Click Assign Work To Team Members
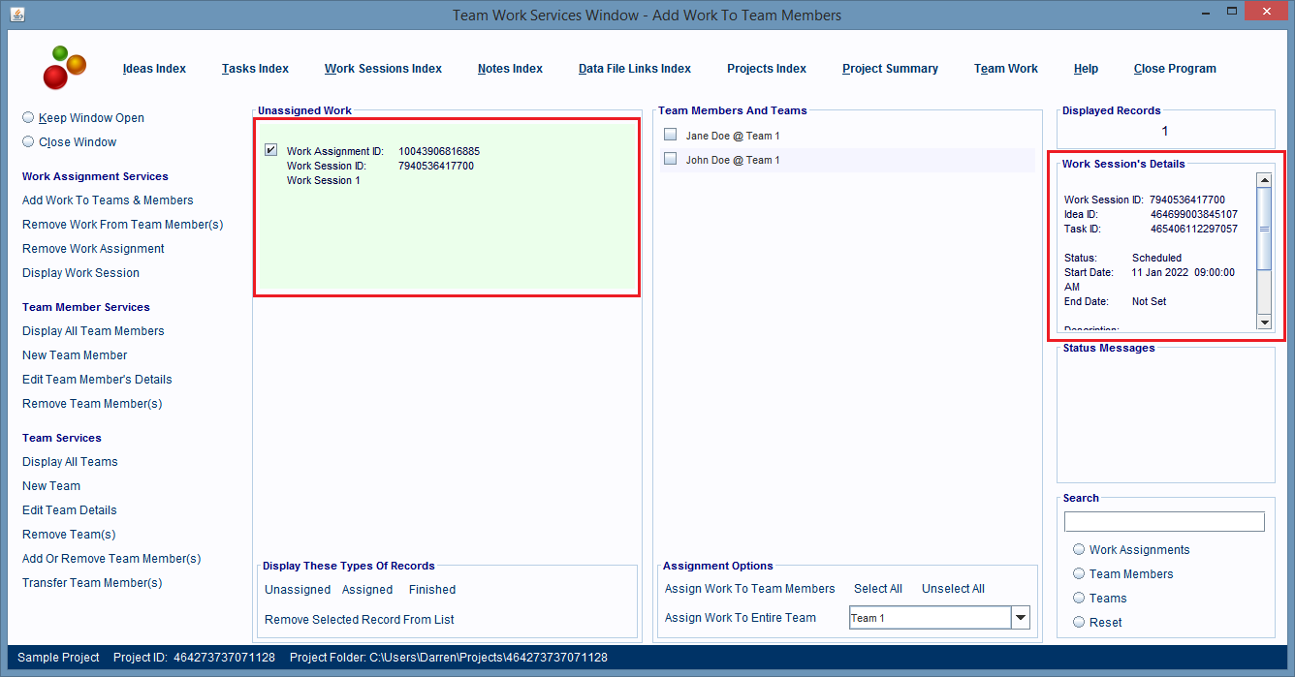This screenshot has width=1295, height=677. pyautogui.click(x=749, y=589)
